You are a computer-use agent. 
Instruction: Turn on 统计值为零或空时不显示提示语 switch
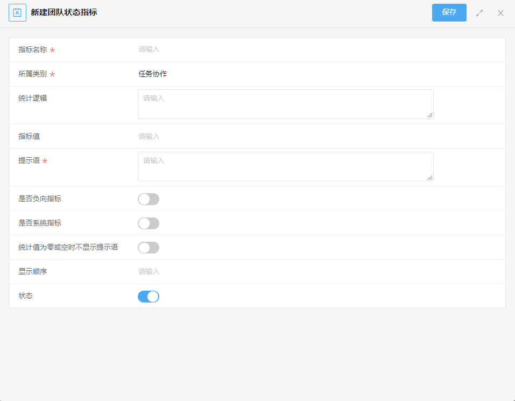(x=149, y=248)
